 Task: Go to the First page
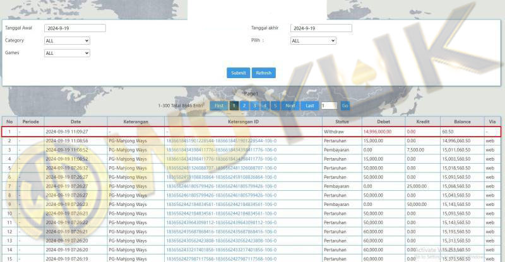coord(219,106)
